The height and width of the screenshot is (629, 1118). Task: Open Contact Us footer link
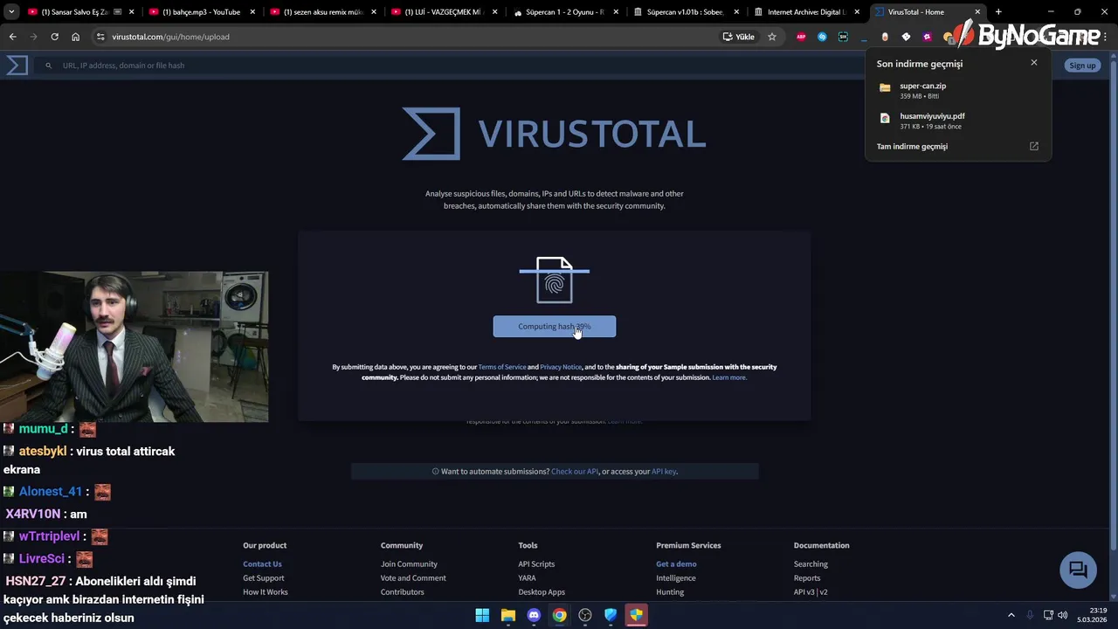(262, 564)
